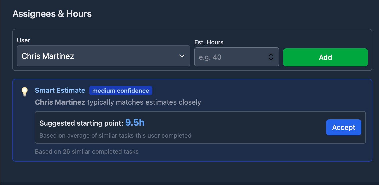Click "Based on average of similar tasks" description
Screen dimensions: 379x185
(115, 135)
